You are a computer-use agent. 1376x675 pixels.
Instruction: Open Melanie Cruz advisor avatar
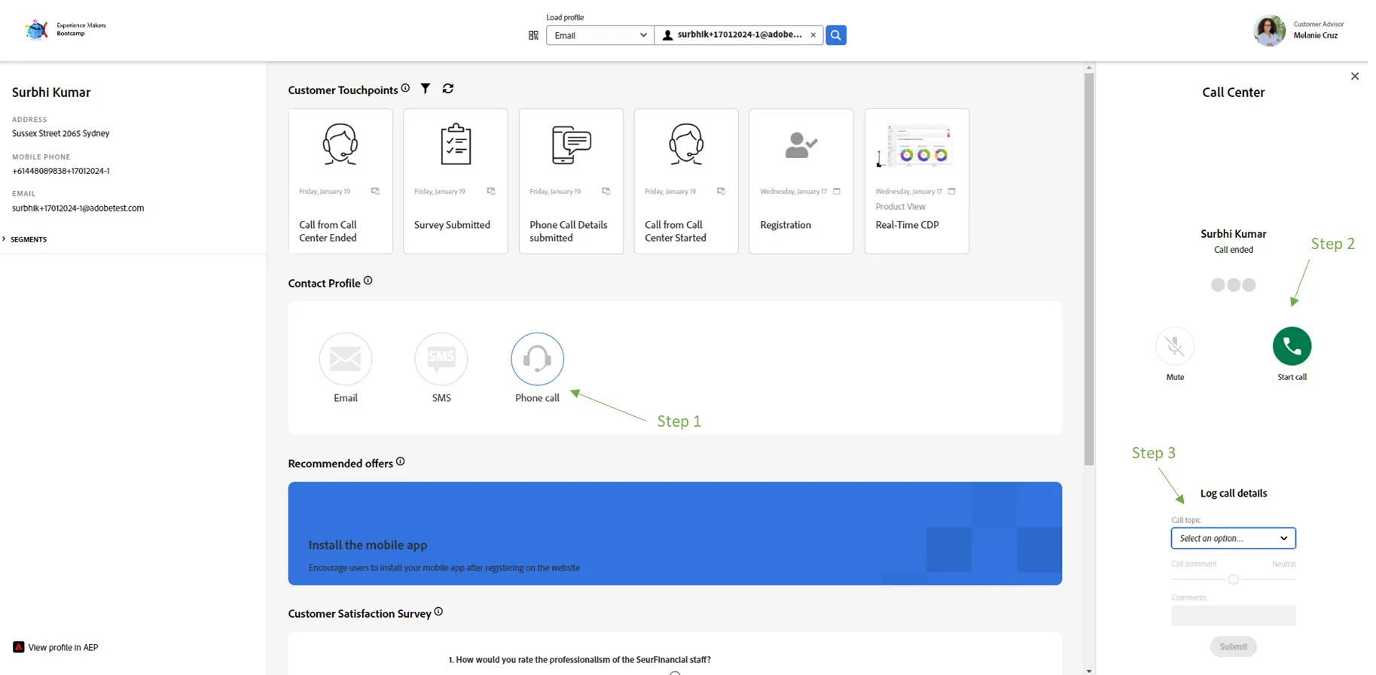1269,31
